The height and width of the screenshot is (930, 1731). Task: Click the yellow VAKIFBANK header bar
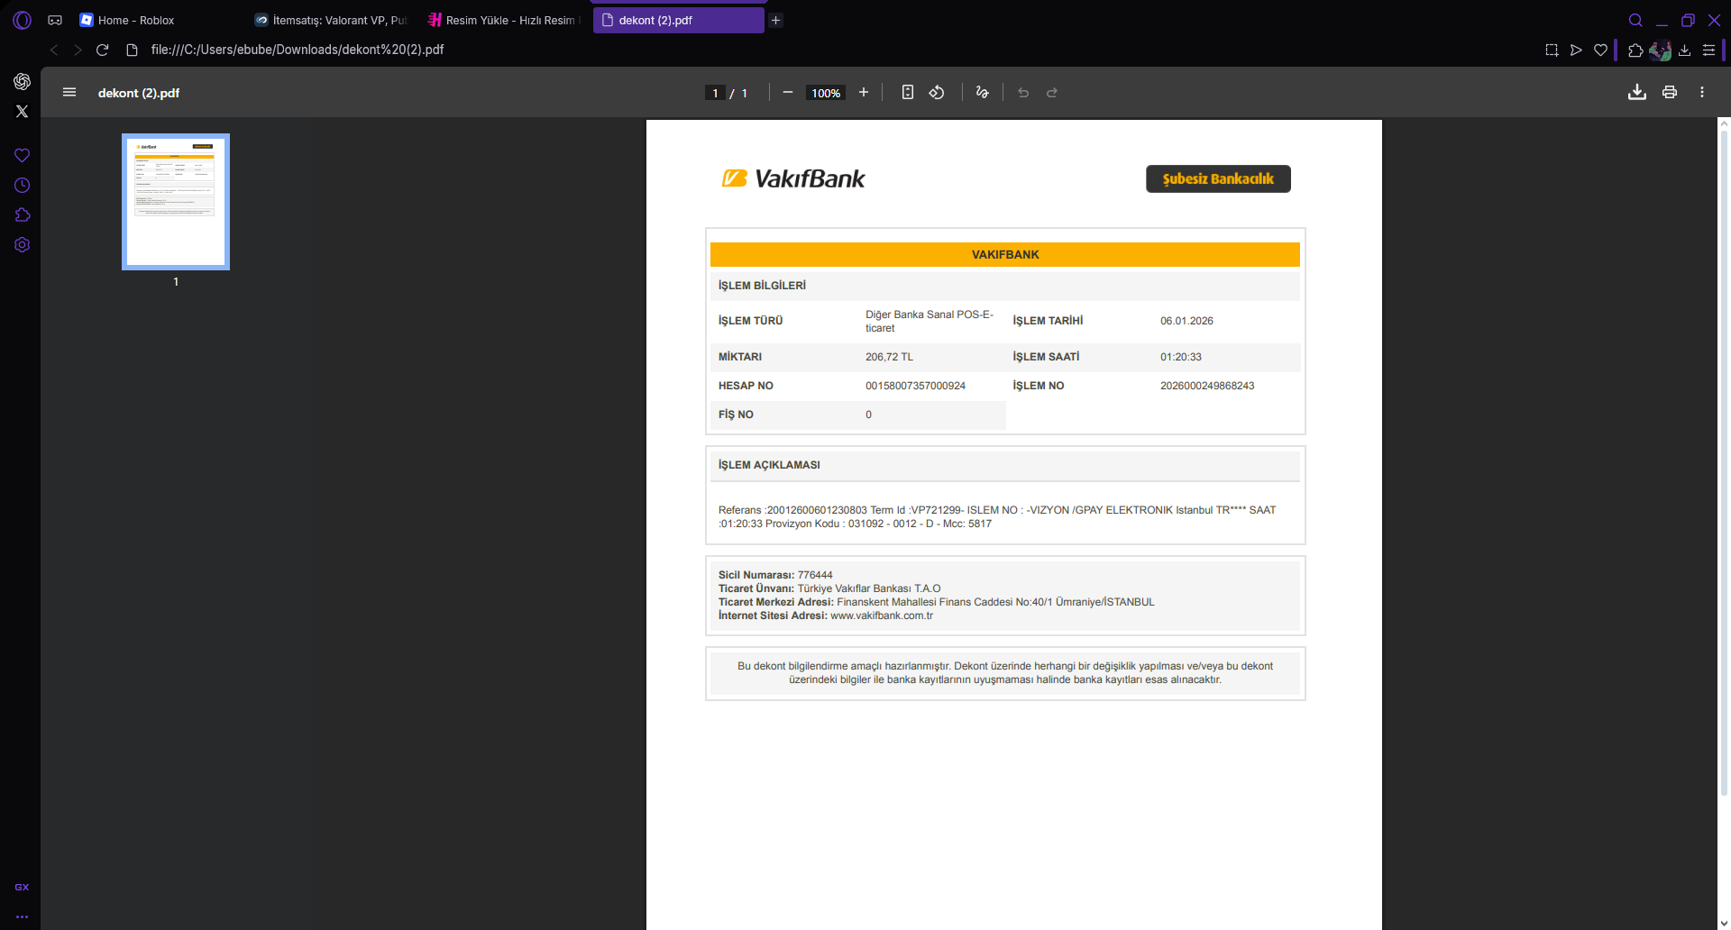1005,255
